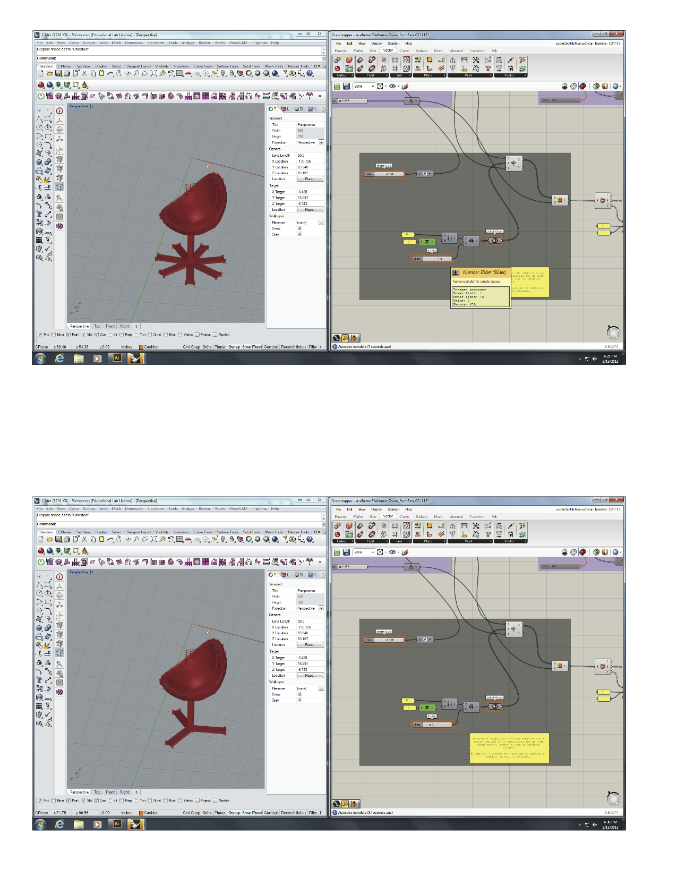Click the Zoom Extents icon in lower Grasshopper toolbar

click(381, 552)
